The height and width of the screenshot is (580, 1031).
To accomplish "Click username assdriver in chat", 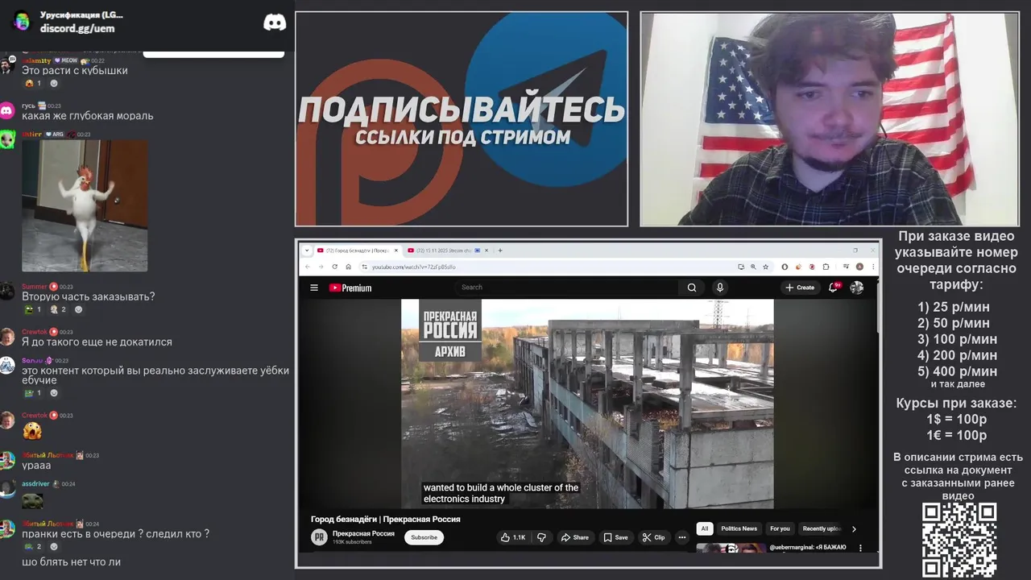I will coord(35,484).
